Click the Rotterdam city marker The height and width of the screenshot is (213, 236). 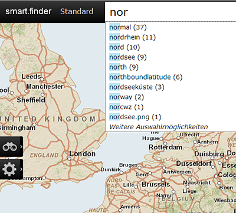[165, 143]
